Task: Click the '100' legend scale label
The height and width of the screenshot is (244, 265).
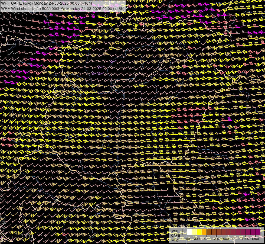Action: tap(187, 239)
